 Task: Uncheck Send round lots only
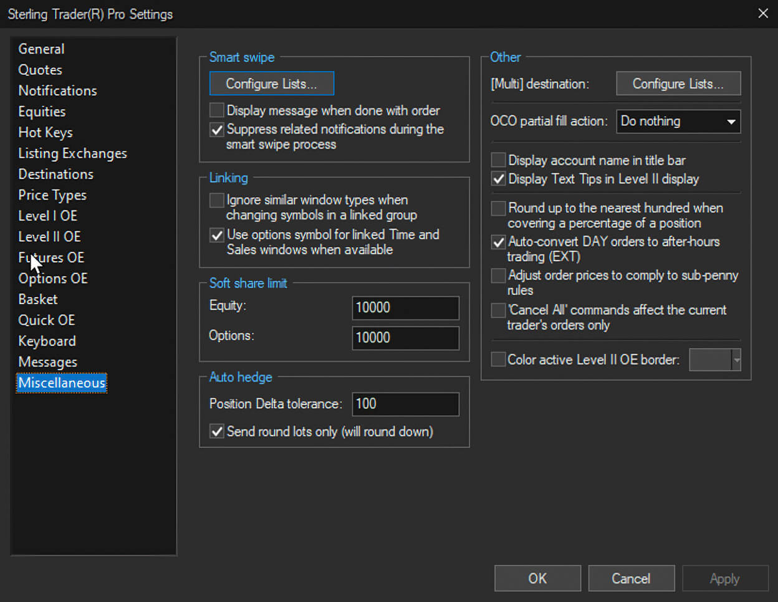click(x=217, y=431)
